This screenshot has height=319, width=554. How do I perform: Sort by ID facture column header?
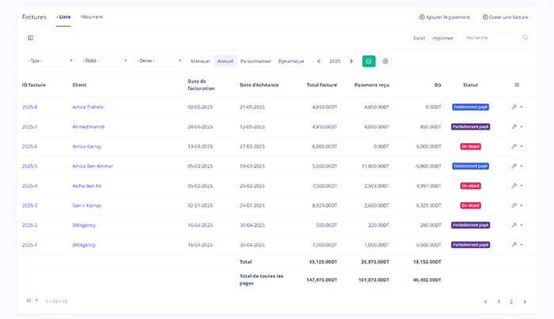34,85
